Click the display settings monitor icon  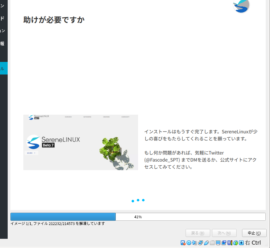tap(218, 243)
